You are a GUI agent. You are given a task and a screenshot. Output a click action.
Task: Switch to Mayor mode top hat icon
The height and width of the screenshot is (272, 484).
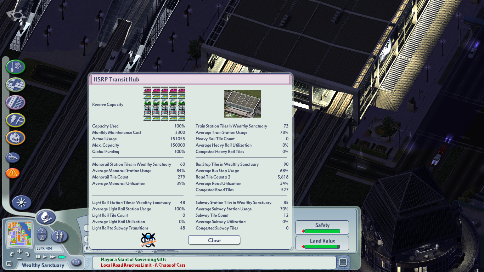pyautogui.click(x=46, y=217)
